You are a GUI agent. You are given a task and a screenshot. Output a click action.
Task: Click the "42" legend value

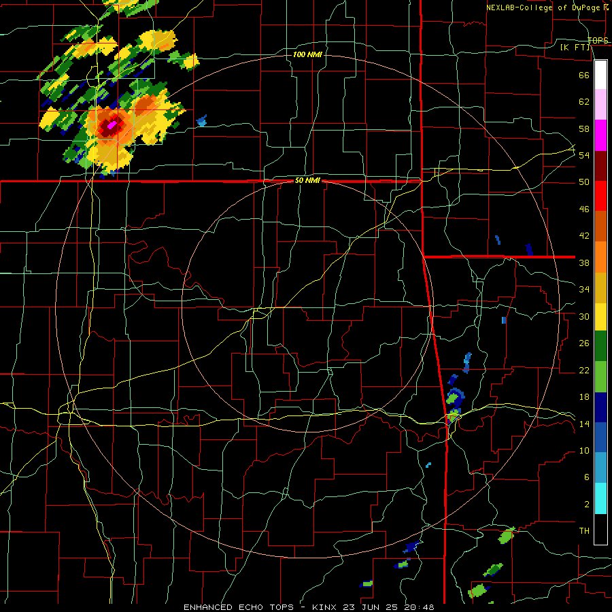[x=584, y=236]
